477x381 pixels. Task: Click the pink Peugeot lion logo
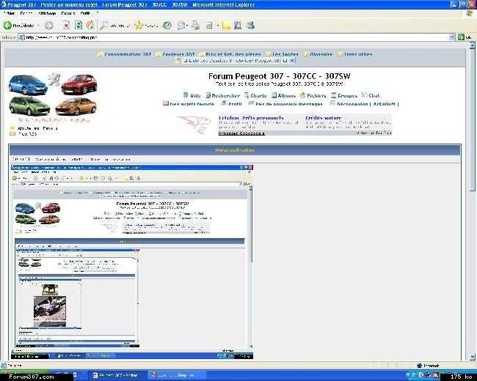[194, 124]
